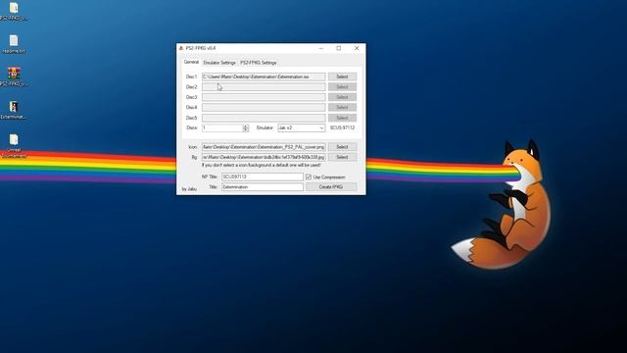Image resolution: width=627 pixels, height=353 pixels.
Task: Switch to the PS2-FPKG Settings tab
Action: 258,63
